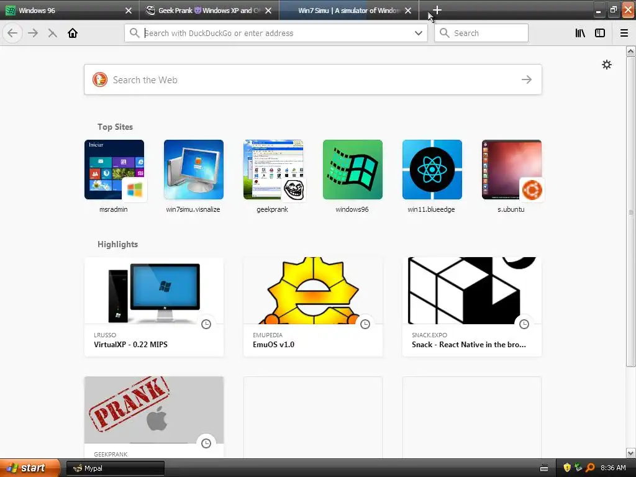Select the Mypal taskbar button
636x477 pixels.
click(115, 468)
